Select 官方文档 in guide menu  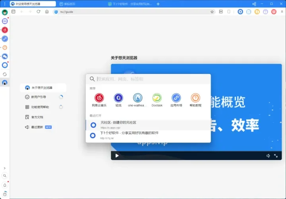click(x=43, y=117)
